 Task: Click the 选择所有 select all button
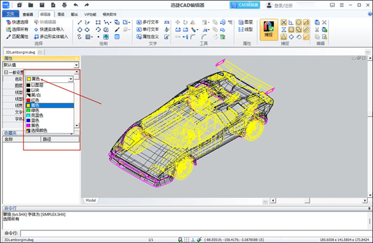tap(17, 30)
